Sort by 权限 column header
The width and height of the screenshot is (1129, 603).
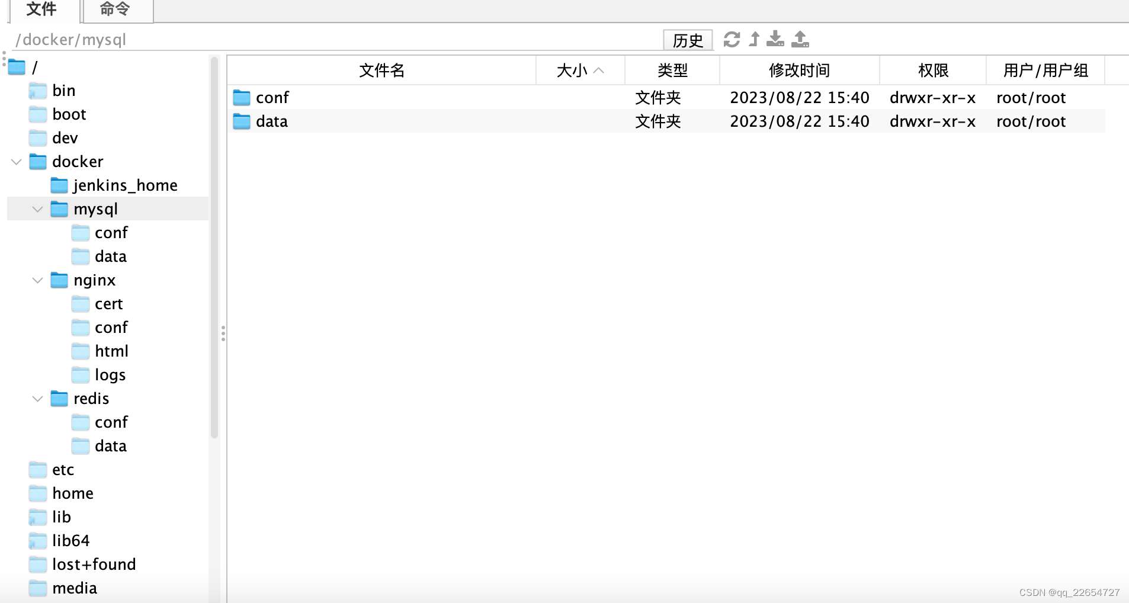(x=933, y=70)
